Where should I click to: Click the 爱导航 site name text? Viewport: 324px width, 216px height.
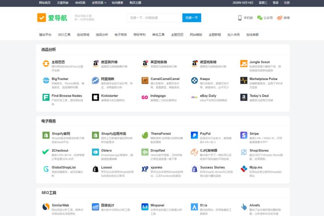click(58, 18)
